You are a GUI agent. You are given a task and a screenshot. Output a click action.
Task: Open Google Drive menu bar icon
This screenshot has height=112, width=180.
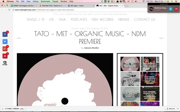[x=105, y=1]
